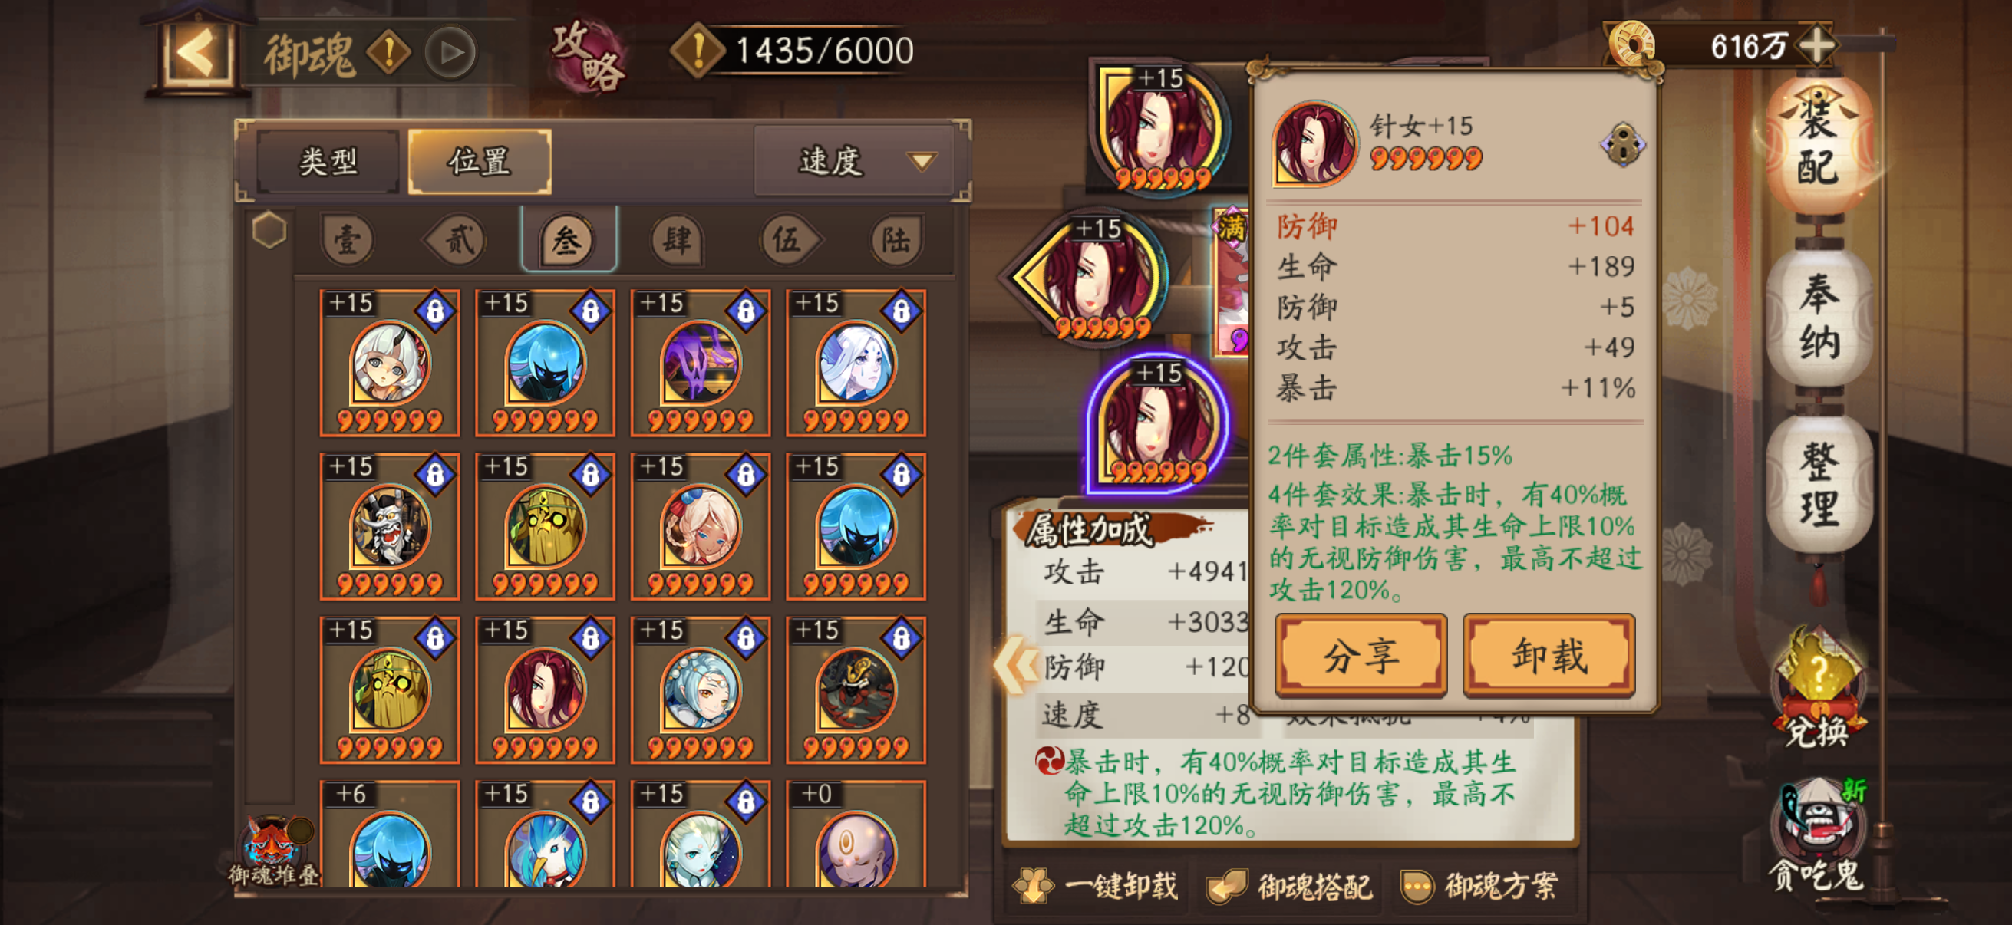Open the 整理 lantern menu
Viewport: 2012px width, 925px height.
tap(1819, 485)
